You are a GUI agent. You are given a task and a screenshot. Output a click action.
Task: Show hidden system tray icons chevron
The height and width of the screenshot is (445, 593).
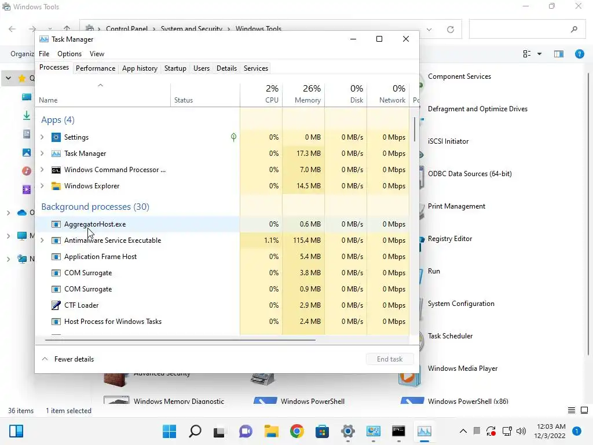463,431
